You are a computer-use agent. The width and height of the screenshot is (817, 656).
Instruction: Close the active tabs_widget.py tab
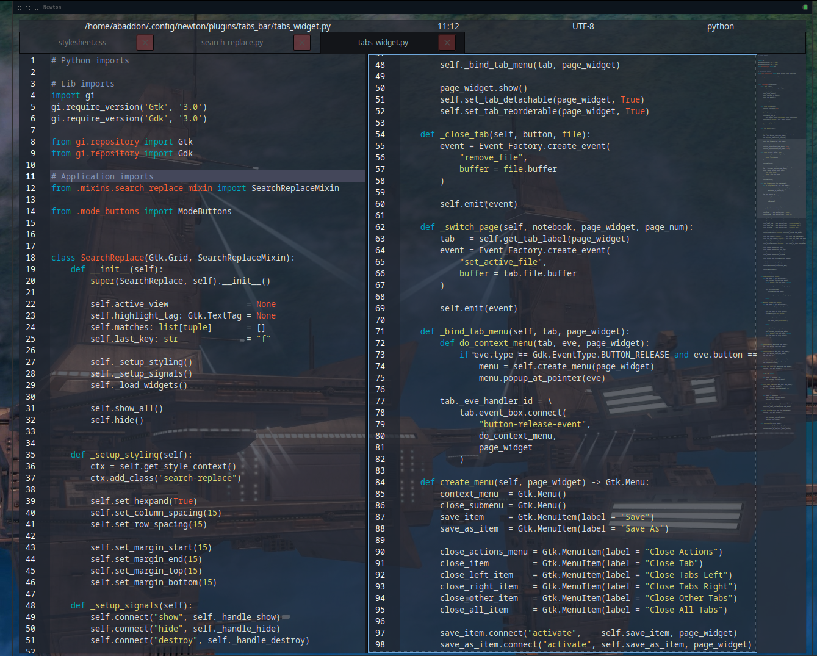coord(447,43)
